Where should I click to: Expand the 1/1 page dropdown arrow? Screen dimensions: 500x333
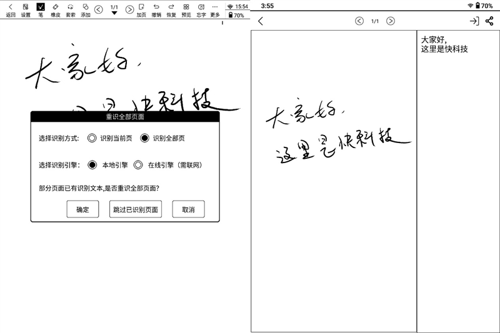114,13
